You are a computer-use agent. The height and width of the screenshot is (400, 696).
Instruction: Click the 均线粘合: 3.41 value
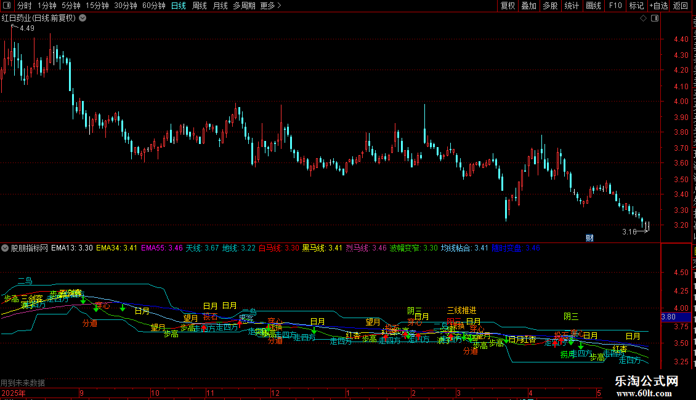[x=465, y=249]
